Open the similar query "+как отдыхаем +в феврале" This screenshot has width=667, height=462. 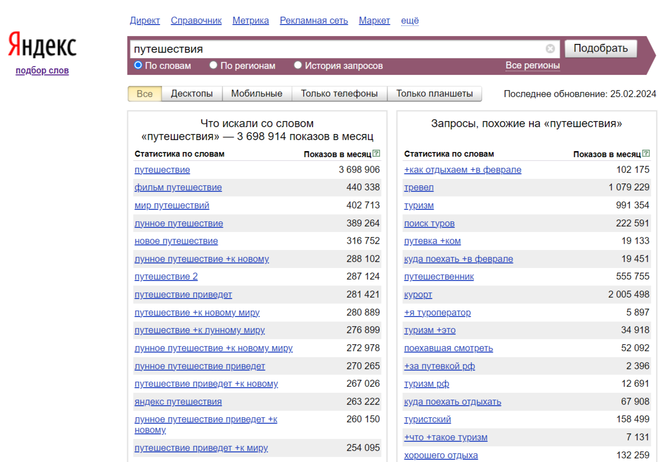(x=463, y=170)
